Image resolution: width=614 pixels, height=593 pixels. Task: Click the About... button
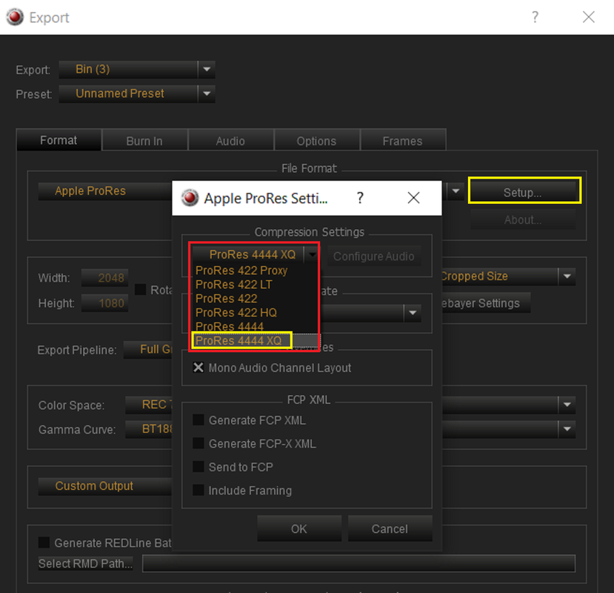click(523, 219)
